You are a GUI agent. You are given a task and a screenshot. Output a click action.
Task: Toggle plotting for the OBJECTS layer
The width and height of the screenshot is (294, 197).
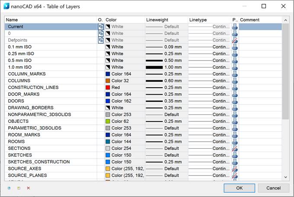pos(235,121)
